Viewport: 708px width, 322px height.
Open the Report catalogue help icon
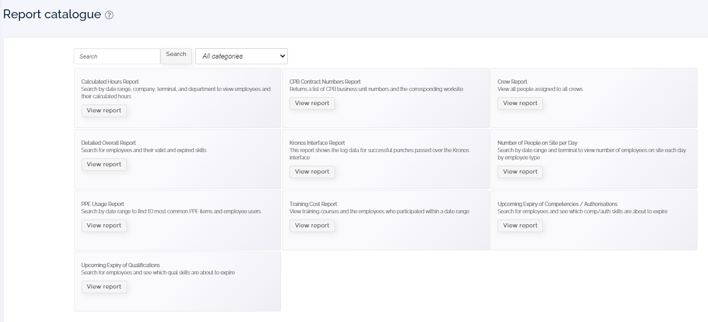point(108,15)
